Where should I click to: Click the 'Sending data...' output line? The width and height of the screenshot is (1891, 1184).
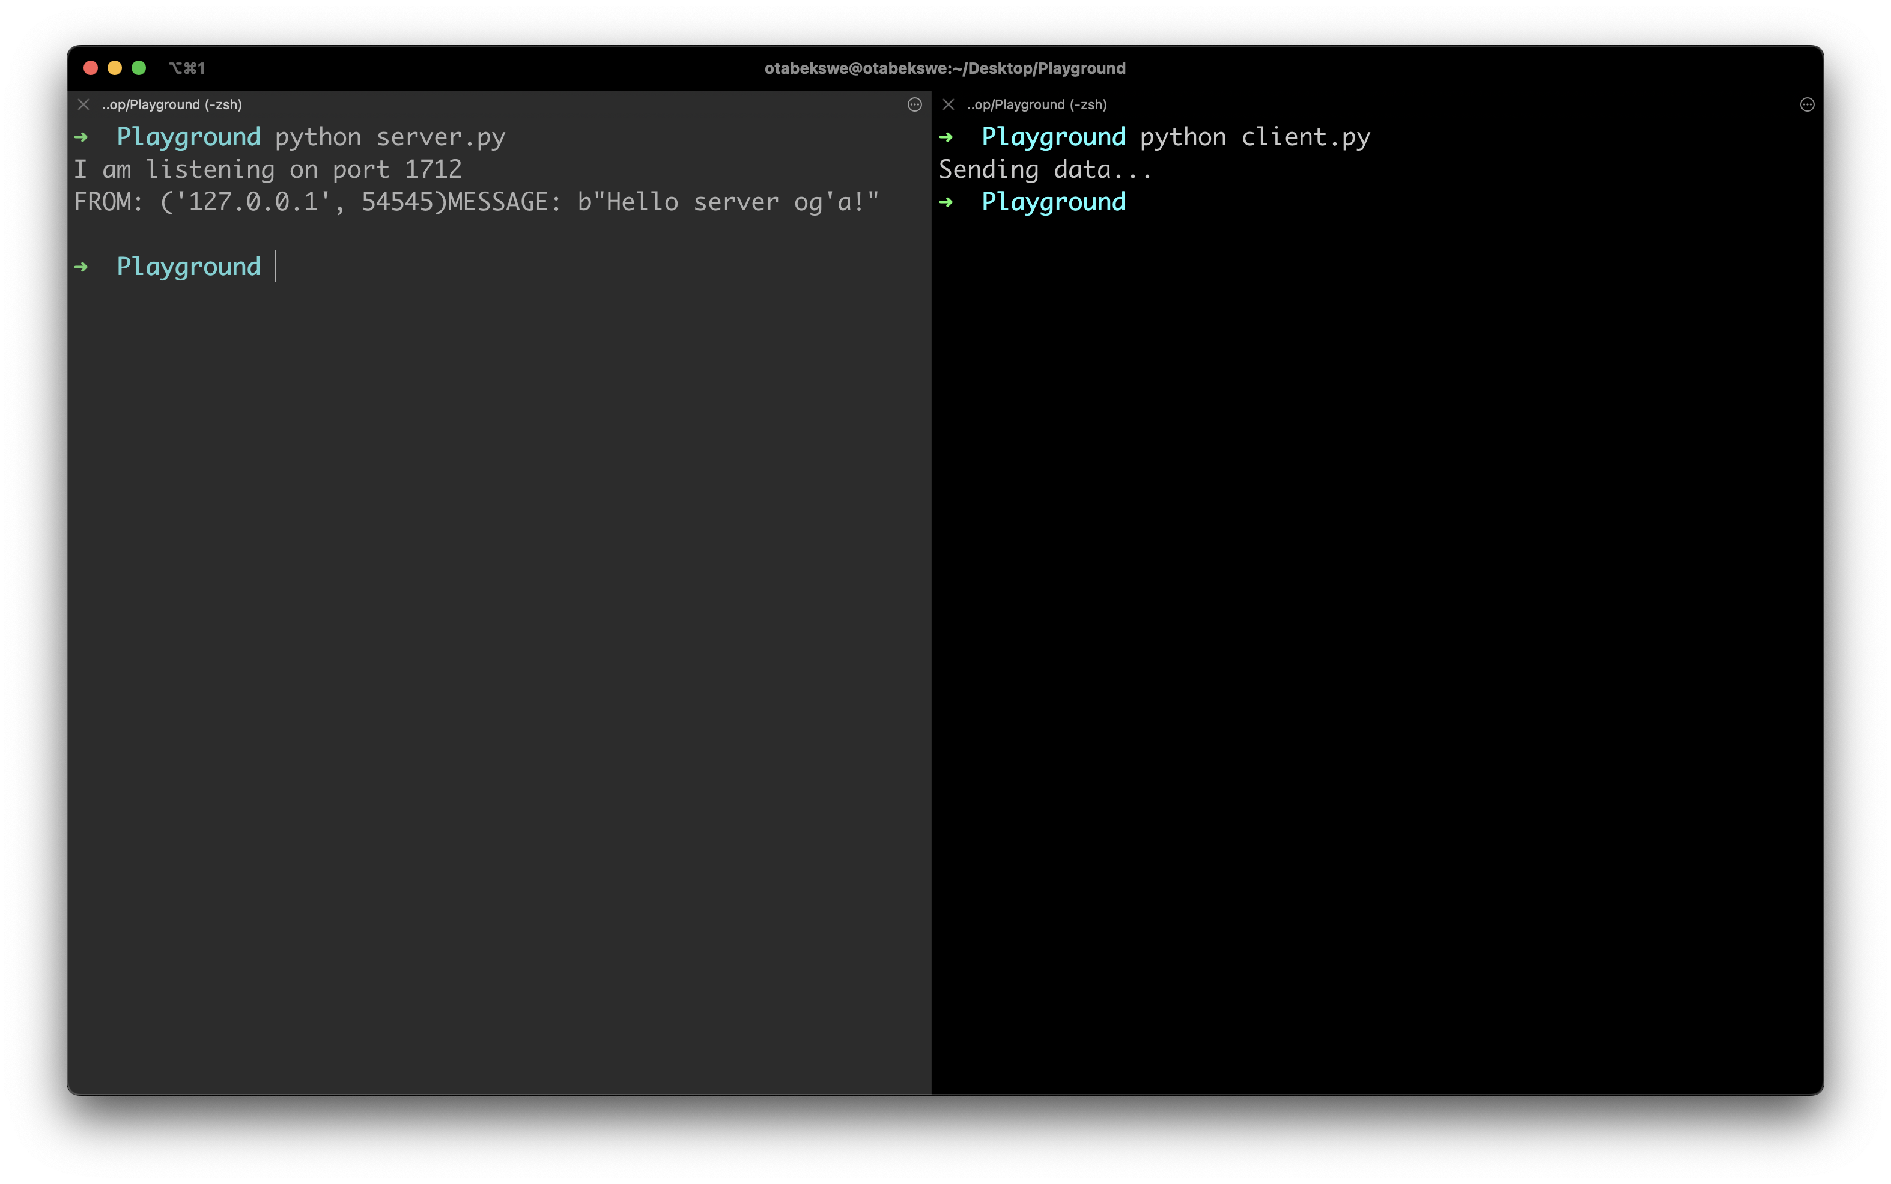point(1045,169)
